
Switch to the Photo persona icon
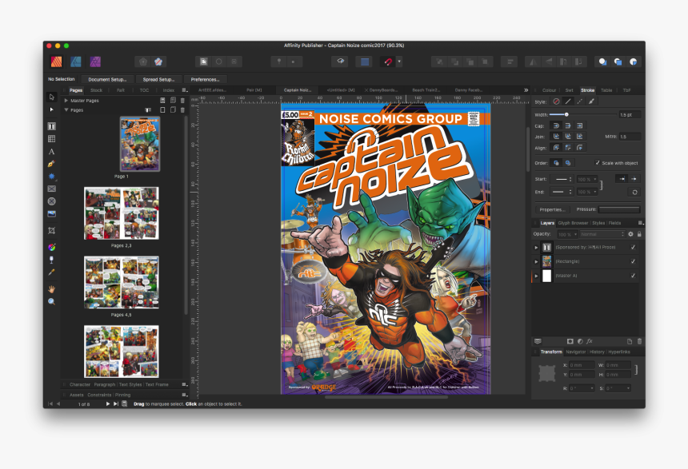tap(95, 62)
